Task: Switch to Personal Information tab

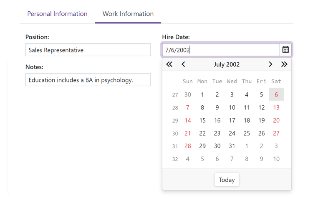Action: pyautogui.click(x=57, y=14)
